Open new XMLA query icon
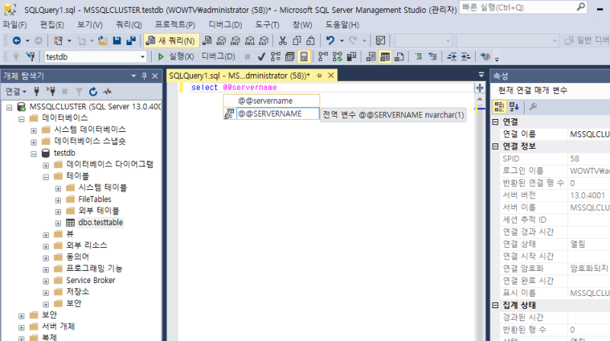Viewport: 610px width, 341px height. (x=249, y=40)
